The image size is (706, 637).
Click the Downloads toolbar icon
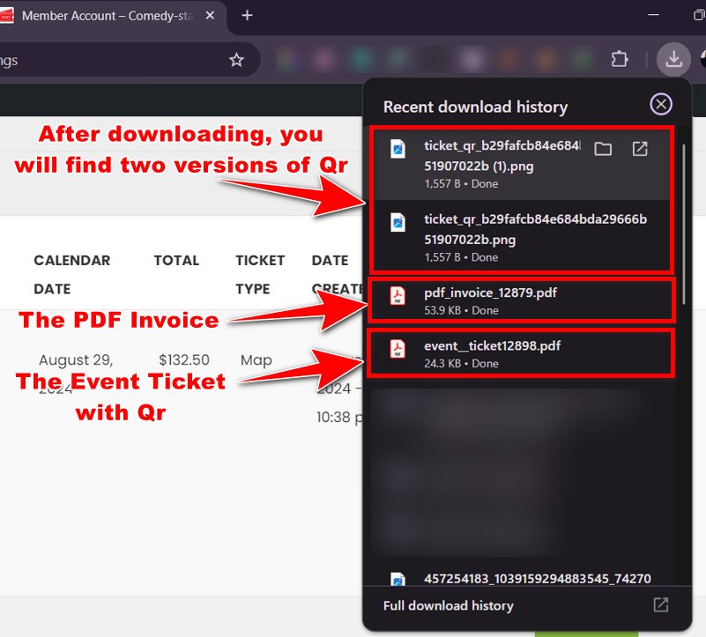click(673, 60)
